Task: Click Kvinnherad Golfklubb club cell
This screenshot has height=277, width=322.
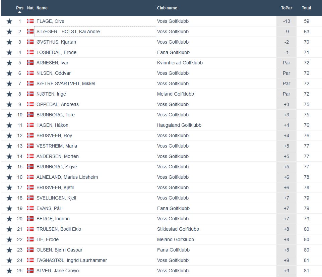Action: 180,63
